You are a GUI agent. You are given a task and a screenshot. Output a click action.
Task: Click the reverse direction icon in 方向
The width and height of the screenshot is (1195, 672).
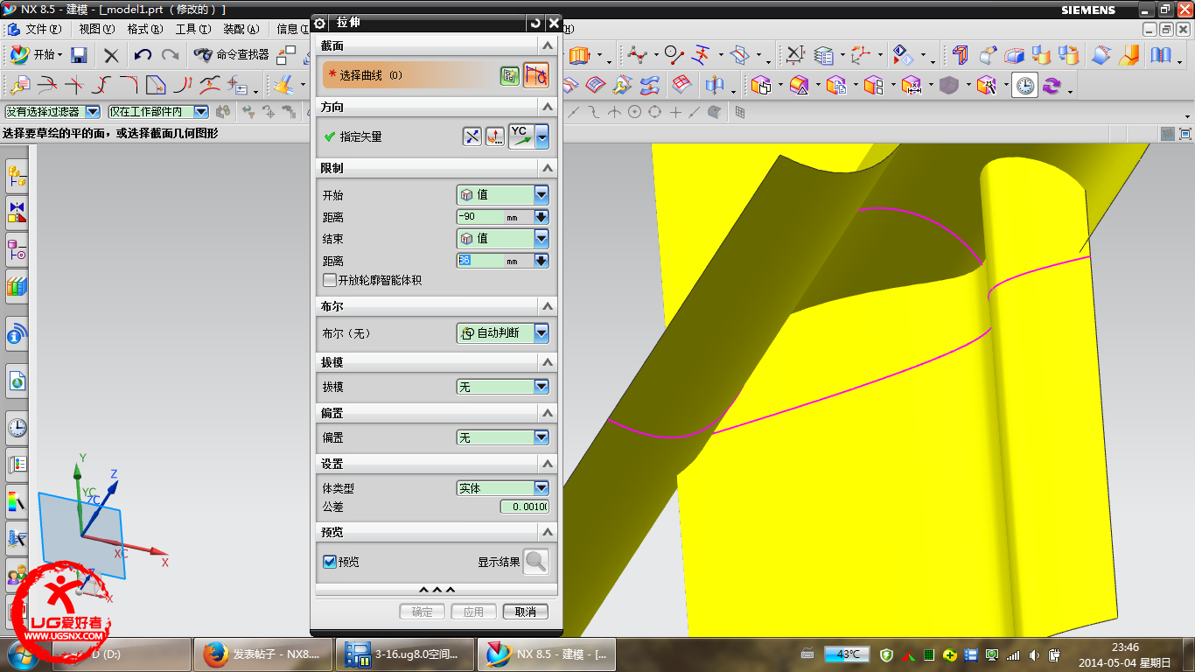472,136
